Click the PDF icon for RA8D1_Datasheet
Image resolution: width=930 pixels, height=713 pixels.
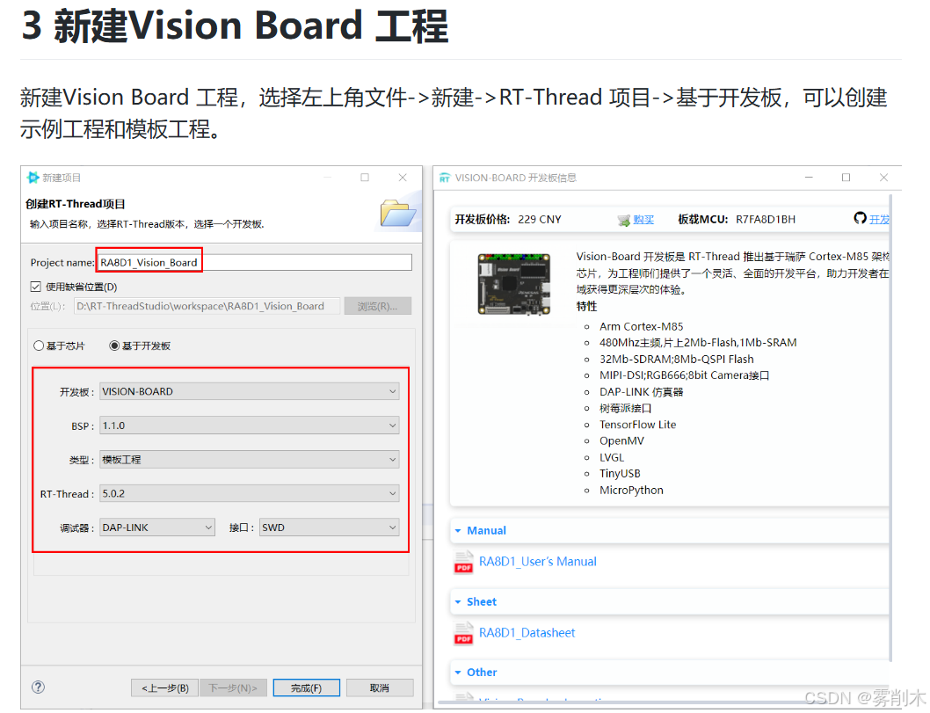pyautogui.click(x=464, y=633)
